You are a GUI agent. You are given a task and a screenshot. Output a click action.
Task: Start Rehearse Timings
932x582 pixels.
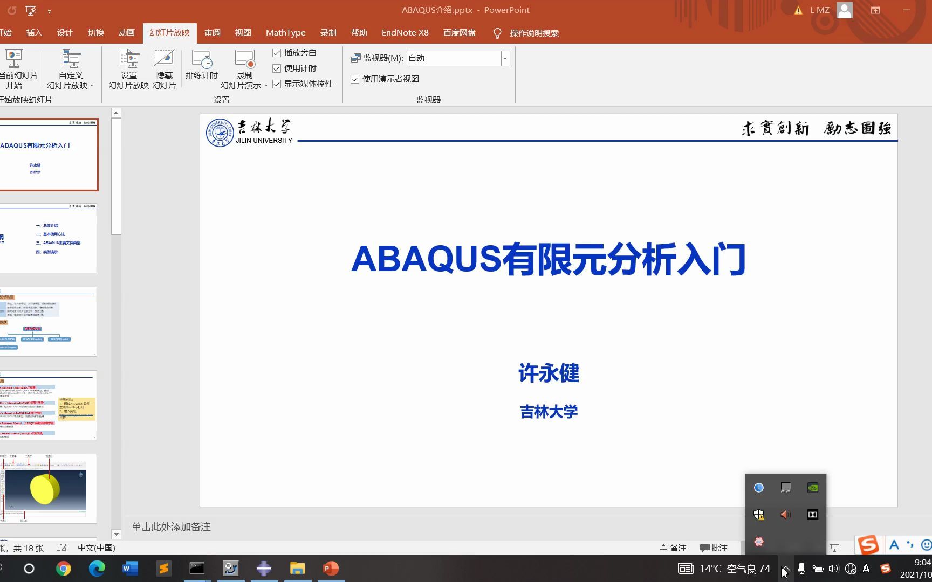click(202, 65)
